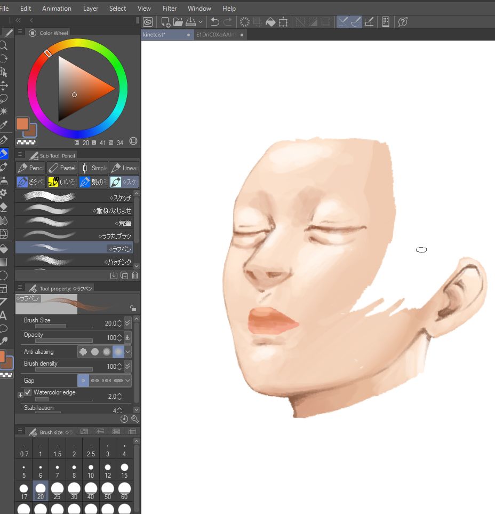Click the Undo arrow in command bar

click(215, 22)
